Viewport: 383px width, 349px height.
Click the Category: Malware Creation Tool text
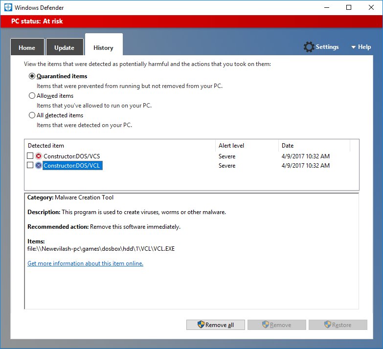tap(70, 197)
